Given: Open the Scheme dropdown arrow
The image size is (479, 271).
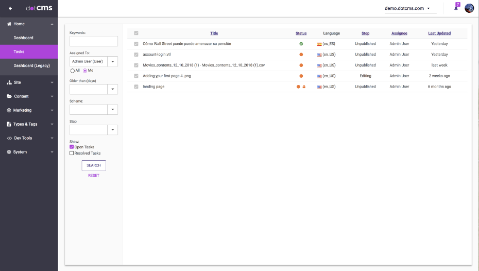Looking at the screenshot, I should point(113,109).
